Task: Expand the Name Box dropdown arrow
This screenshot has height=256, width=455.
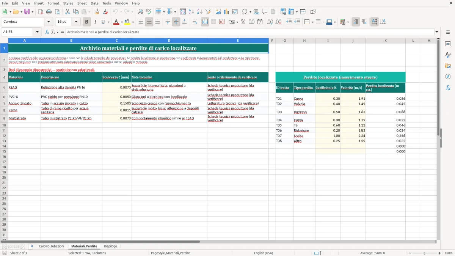Action: 37,32
